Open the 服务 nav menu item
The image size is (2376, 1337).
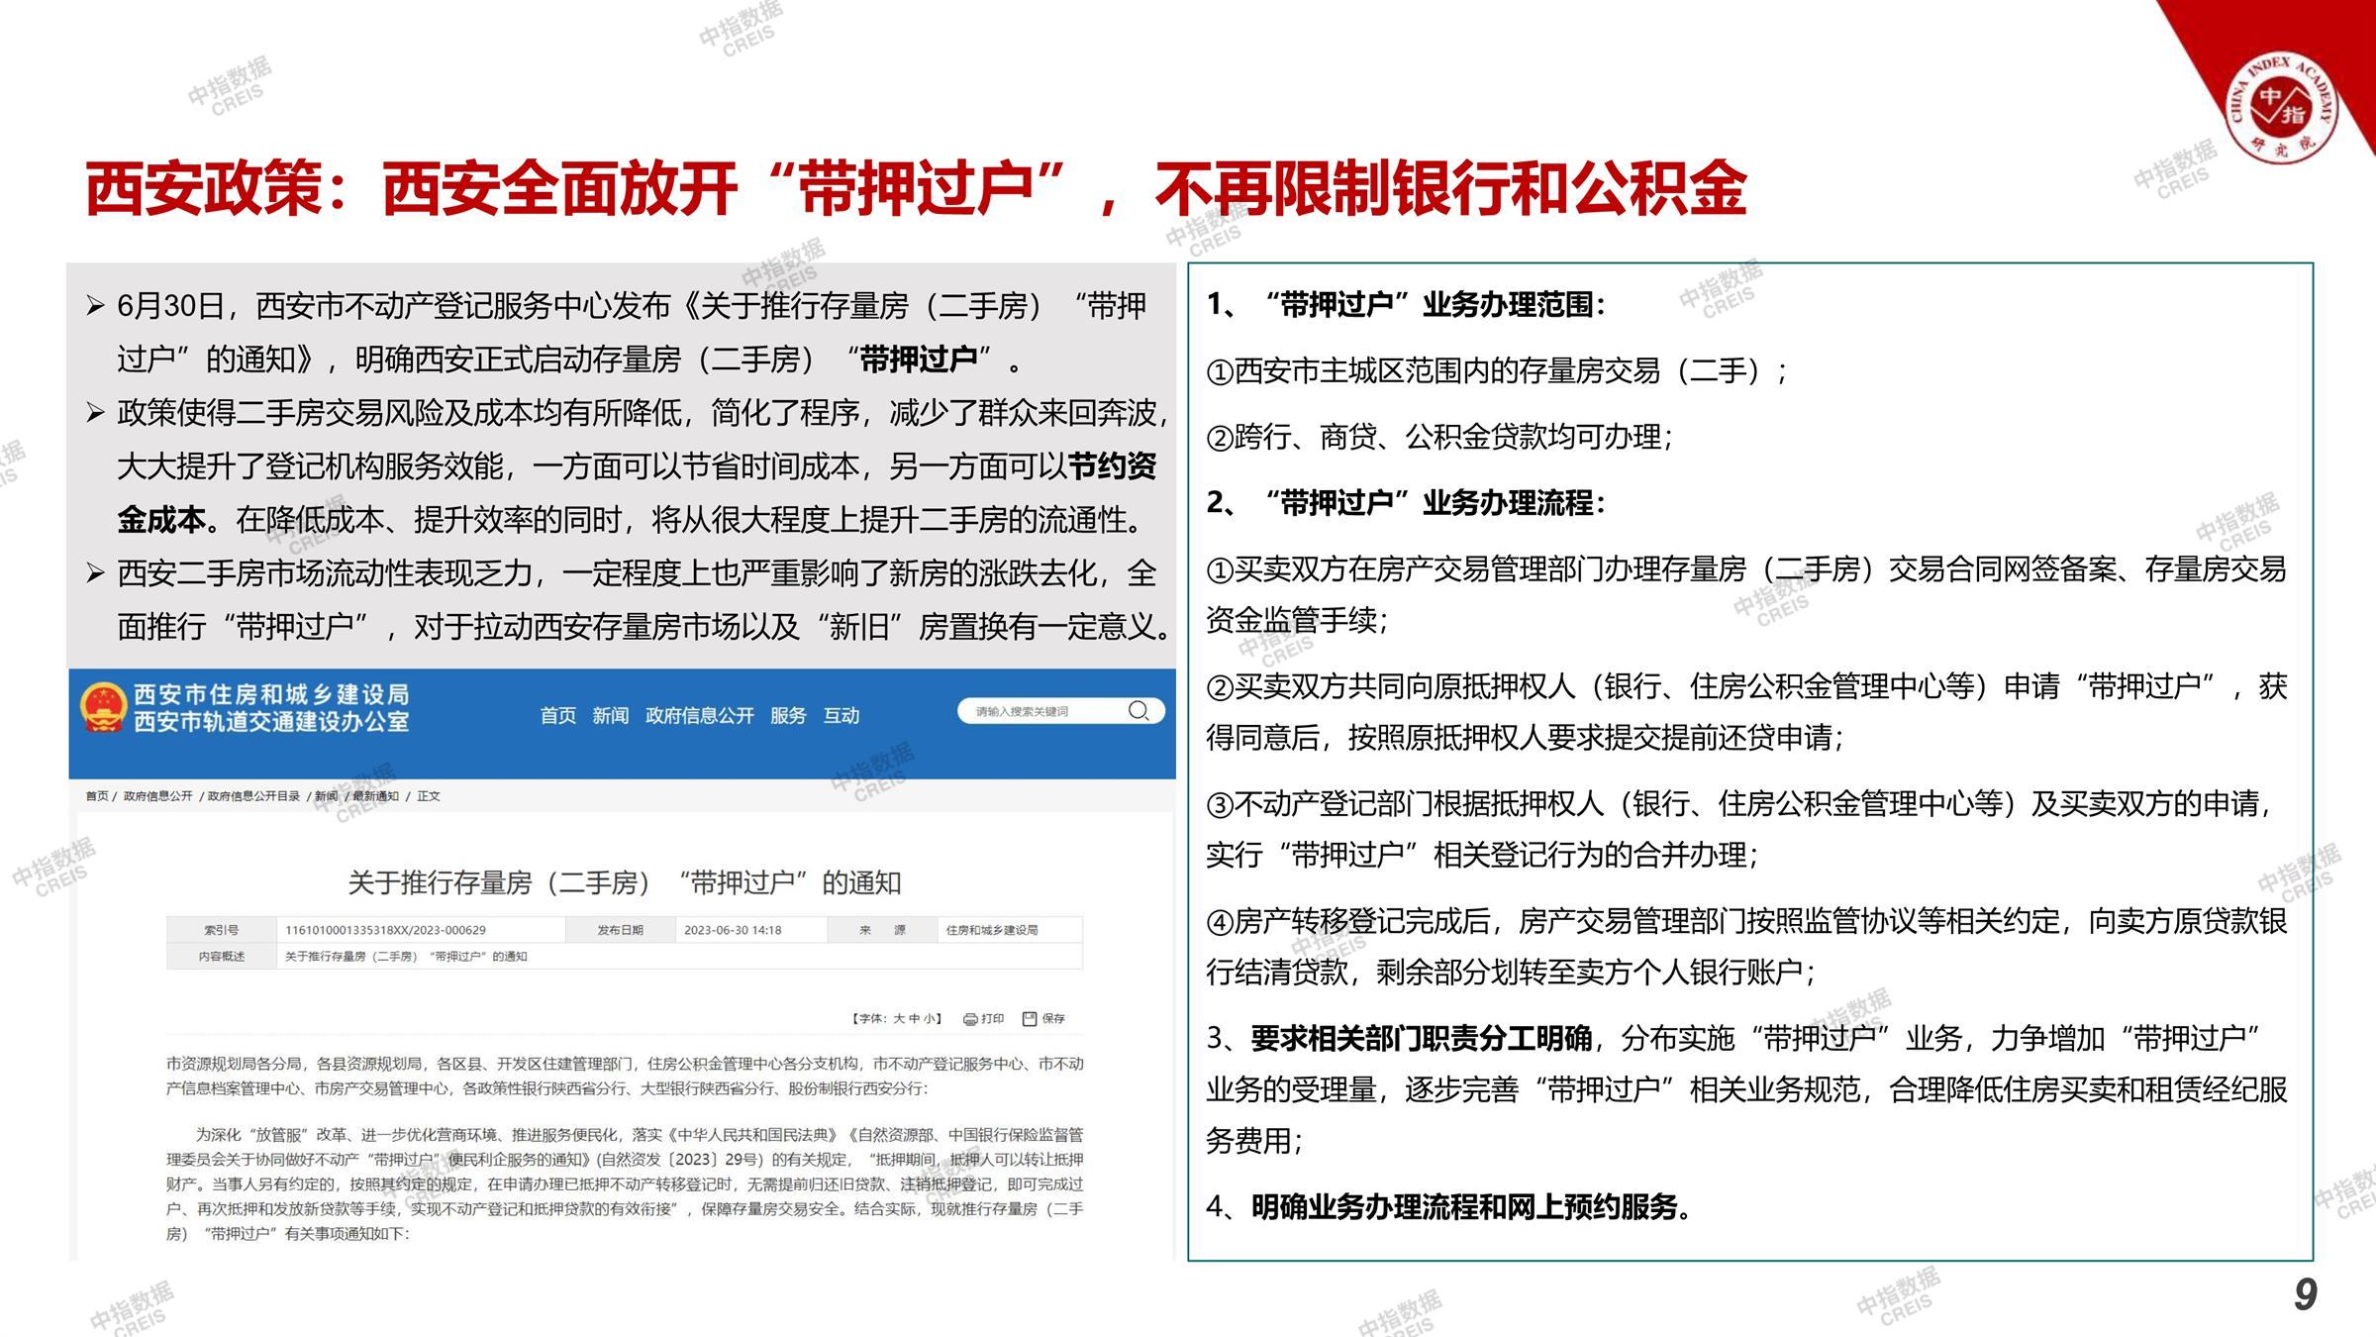[x=788, y=715]
